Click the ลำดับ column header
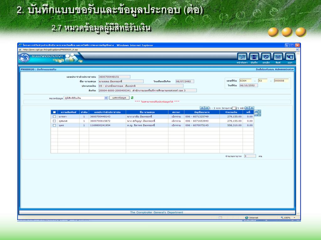The height and width of the screenshot is (240, 321). 84,112
